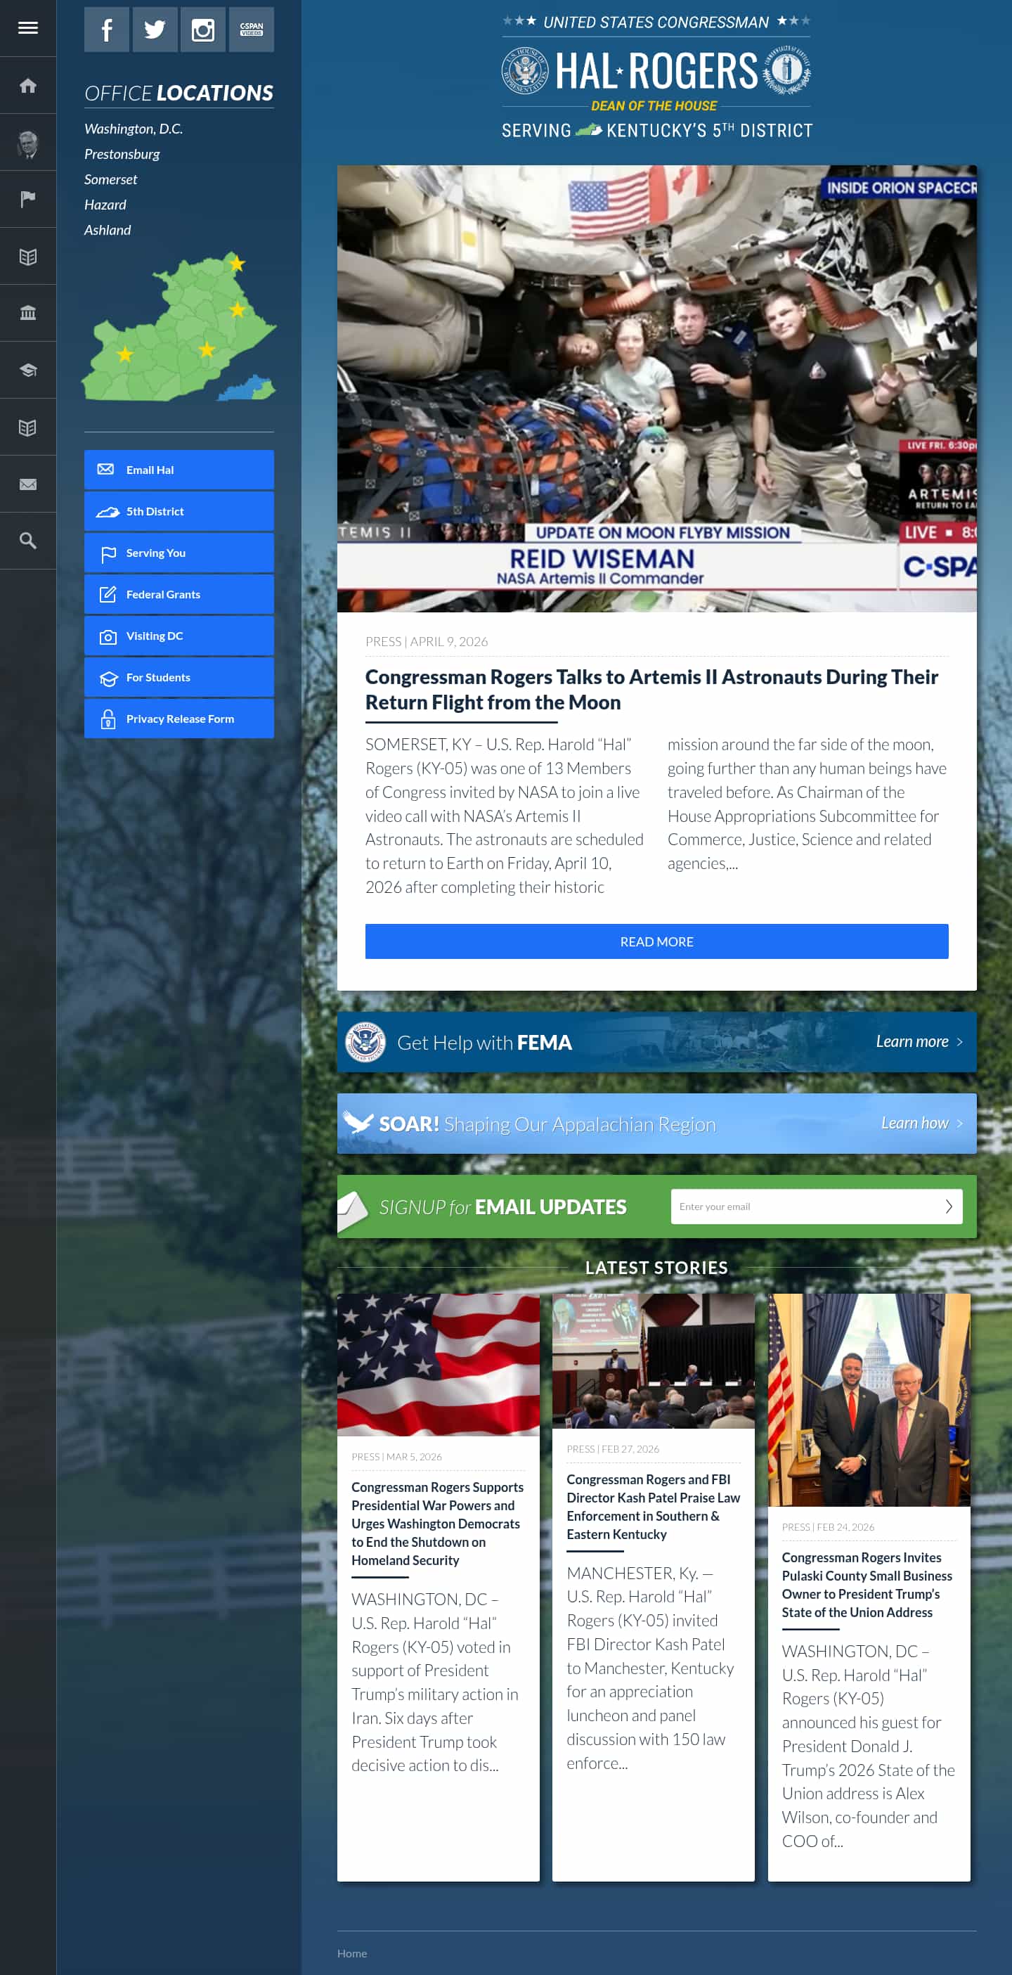The image size is (1012, 1975).
Task: Select the Hazard office link
Action: [x=105, y=205]
